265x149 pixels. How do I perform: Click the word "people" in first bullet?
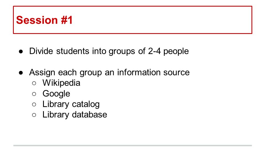click(x=176, y=52)
